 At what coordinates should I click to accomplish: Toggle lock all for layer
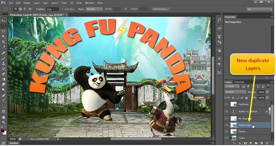click(x=247, y=98)
